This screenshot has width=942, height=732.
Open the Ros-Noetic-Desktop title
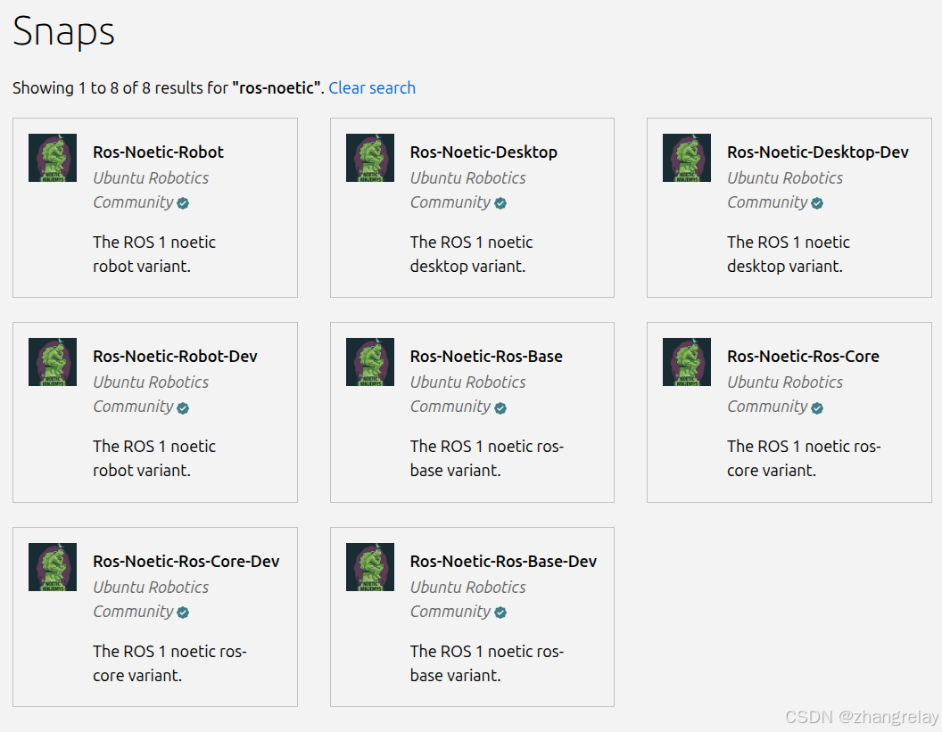click(x=483, y=152)
